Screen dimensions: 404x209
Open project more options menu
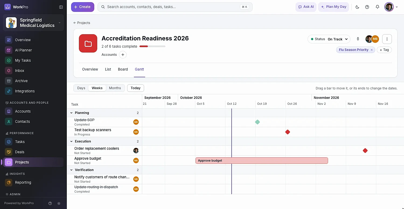click(x=387, y=39)
